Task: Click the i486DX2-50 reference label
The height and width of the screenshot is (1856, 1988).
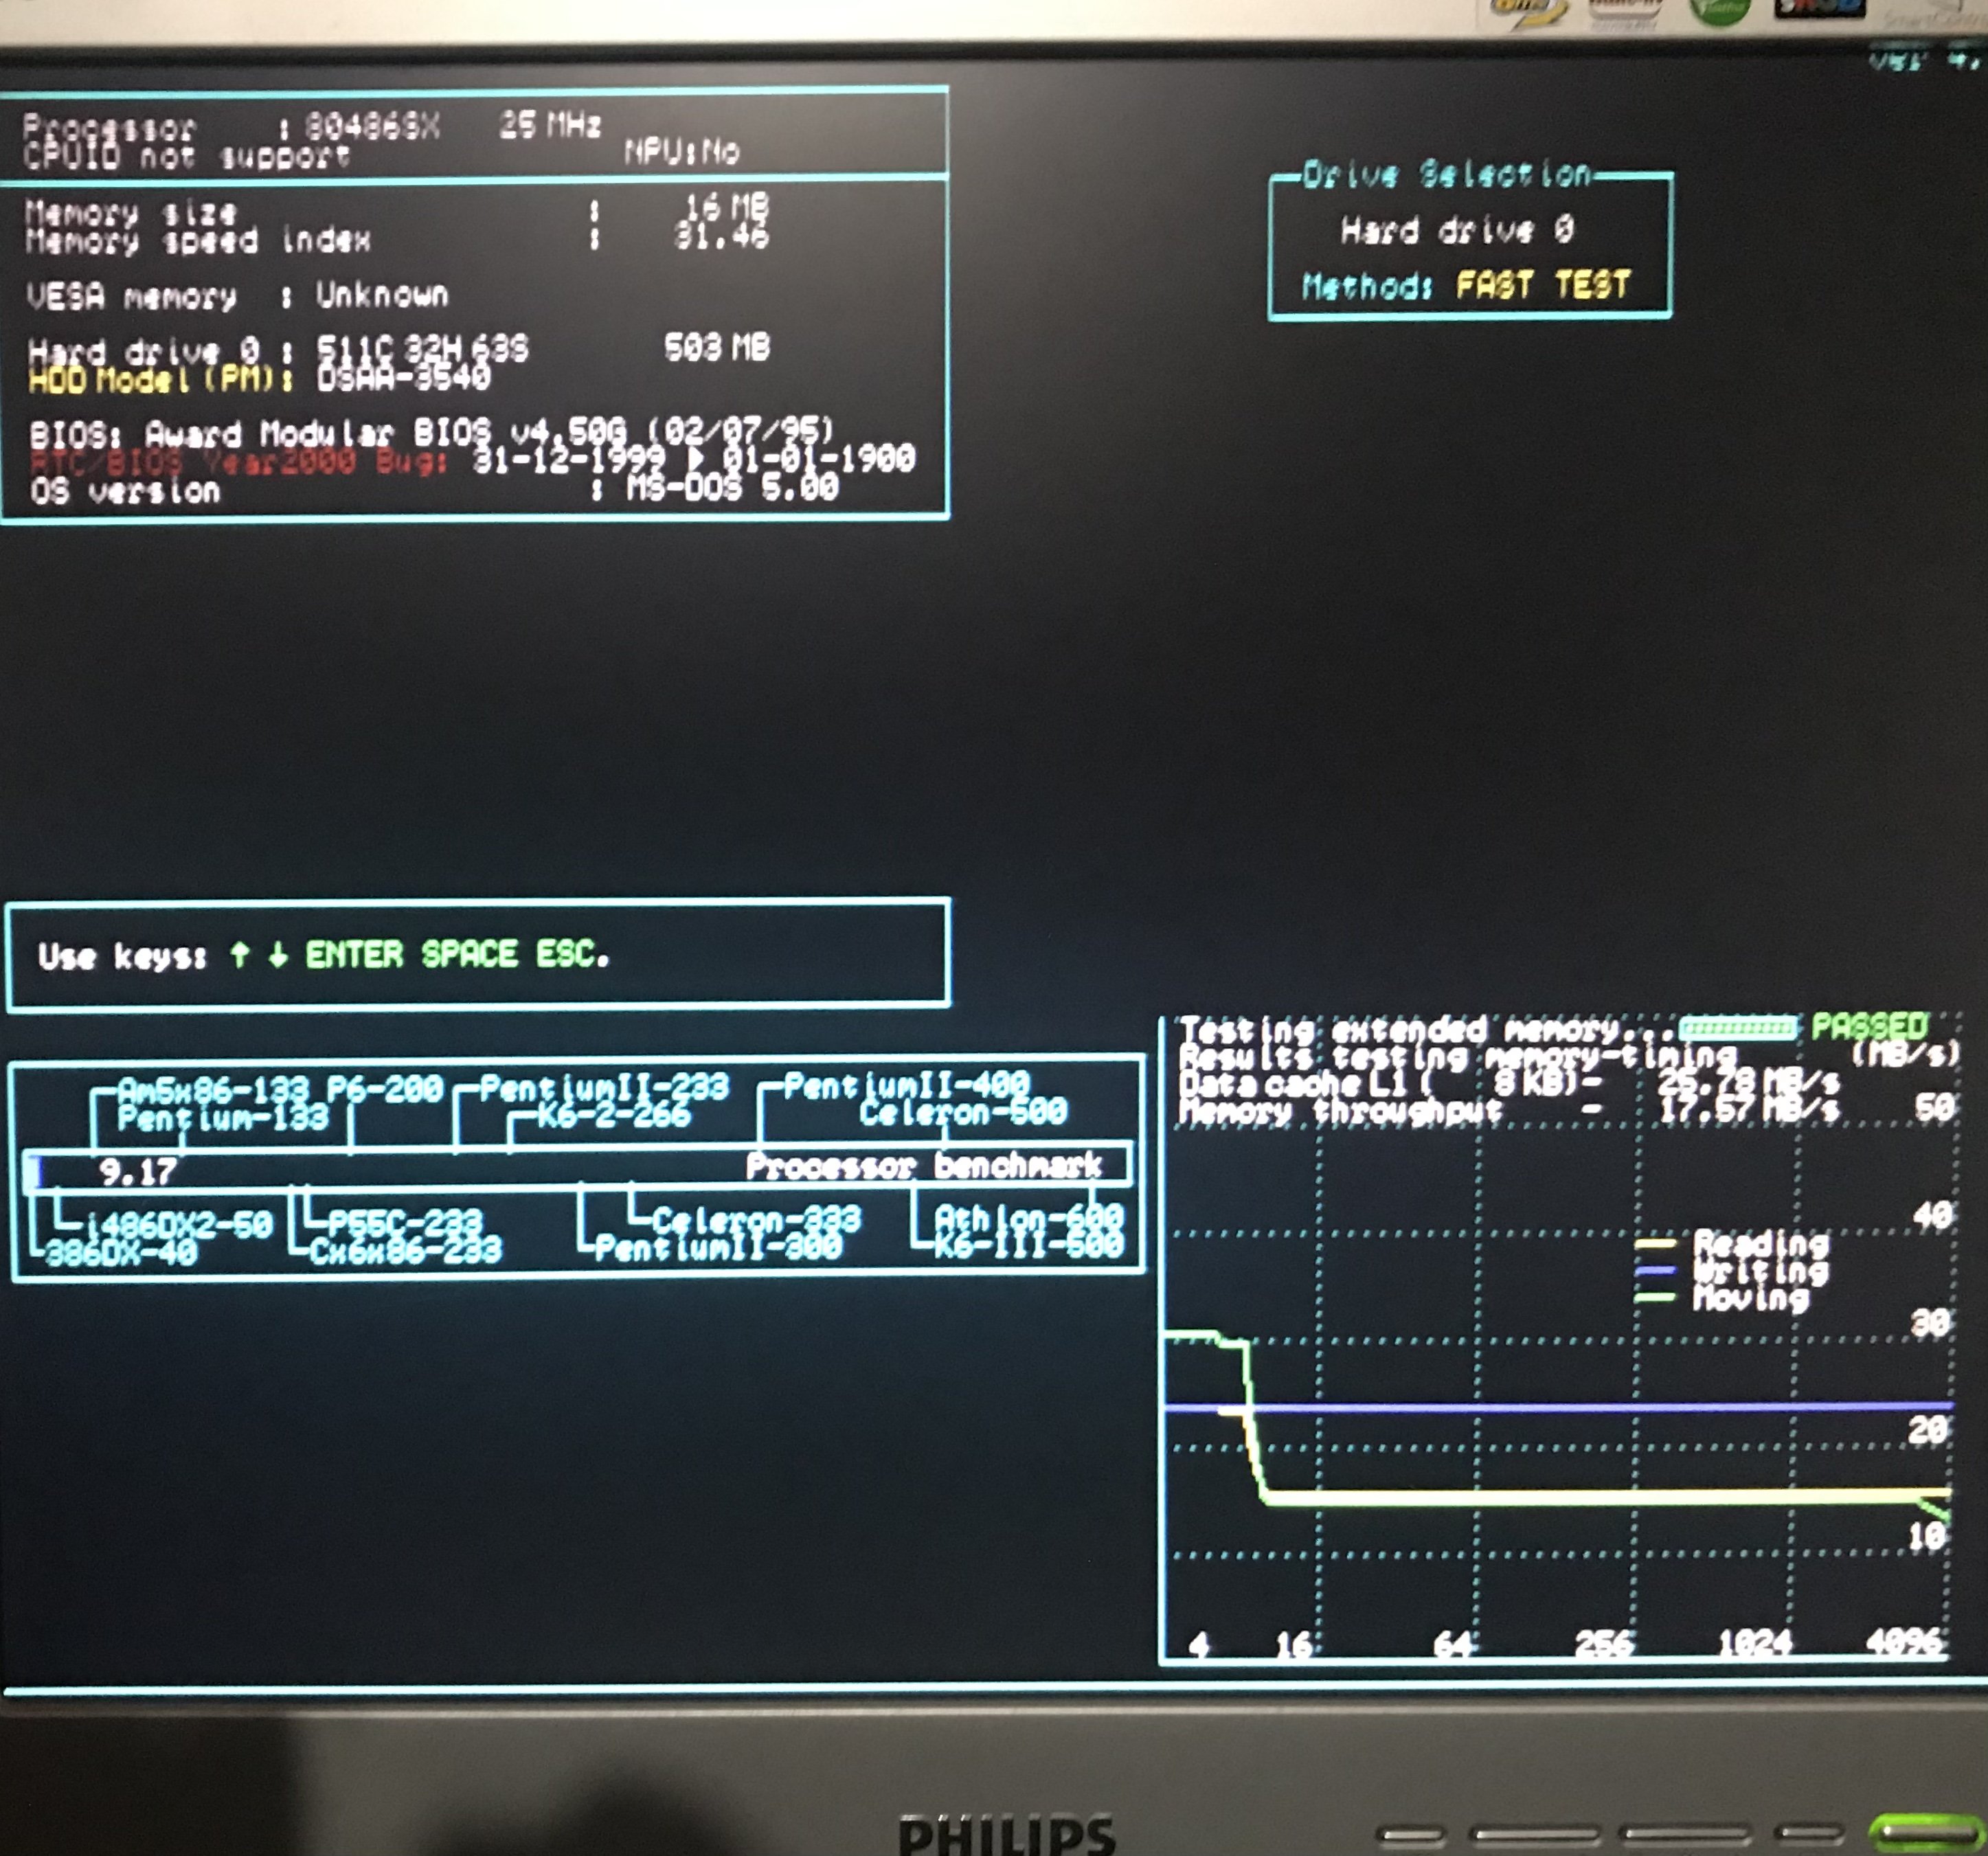Action: click(180, 1224)
